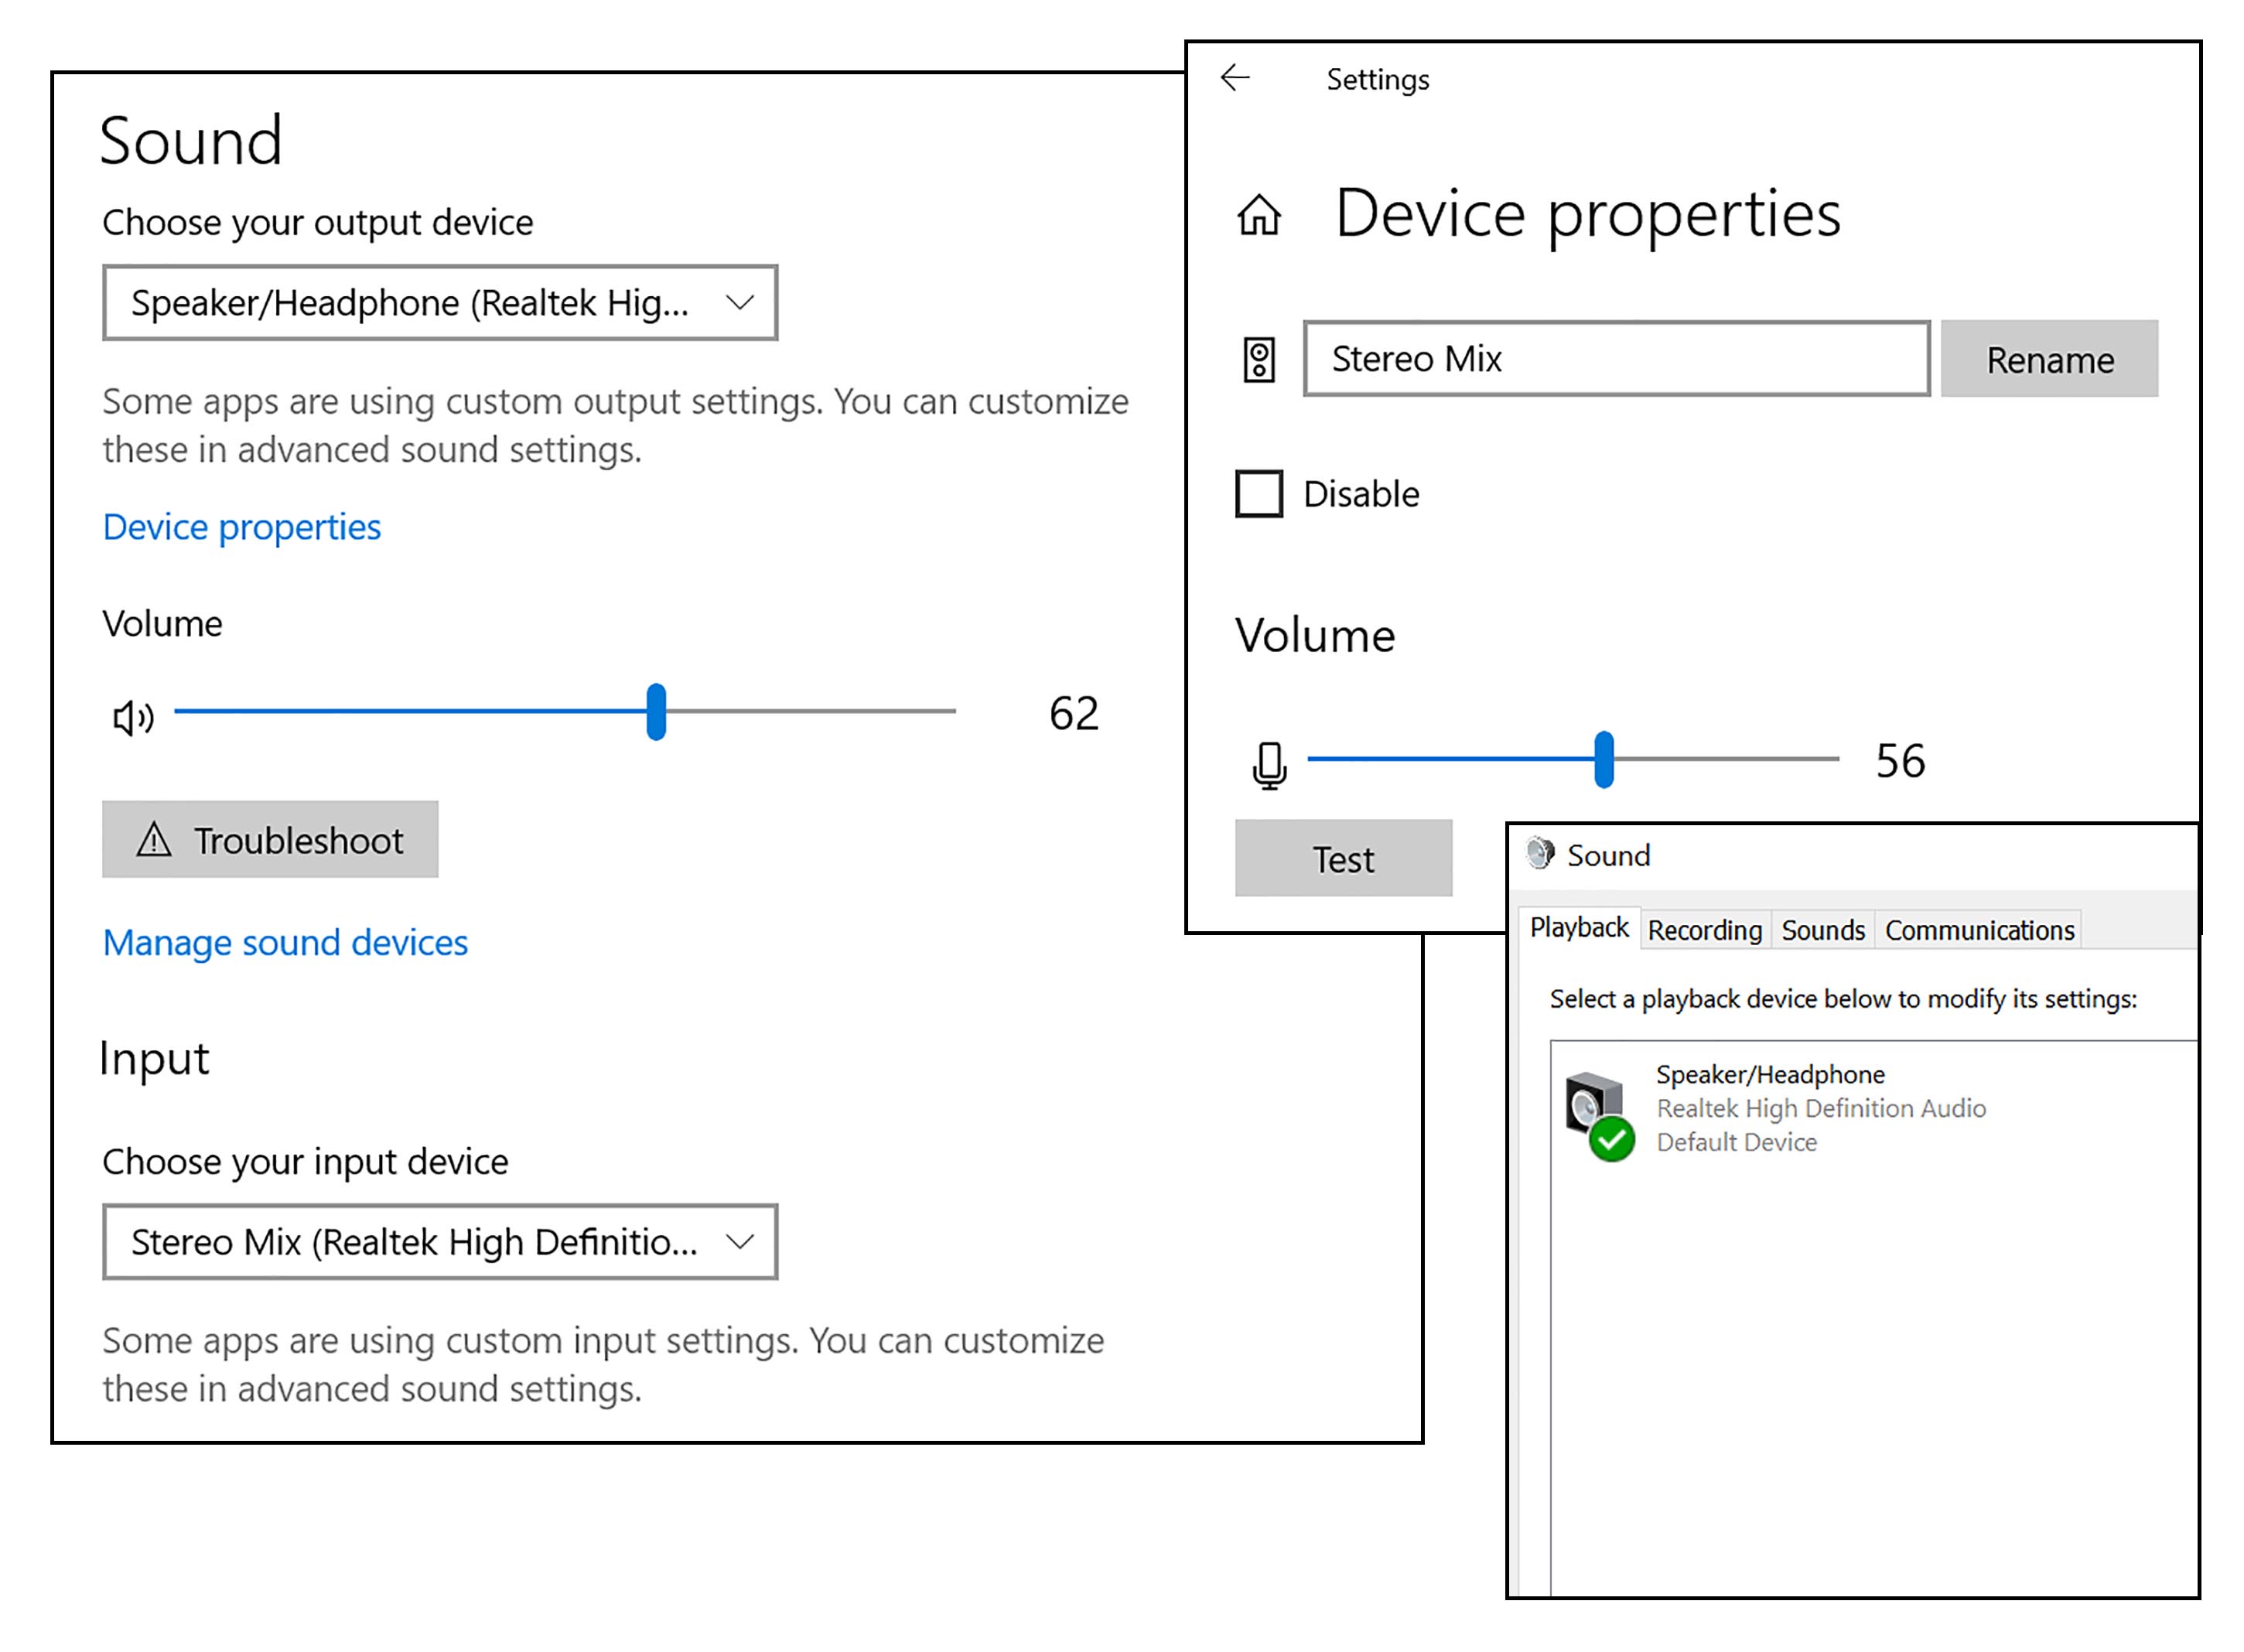Switch to the Recording tab
This screenshot has width=2244, height=1652.
(x=1704, y=930)
